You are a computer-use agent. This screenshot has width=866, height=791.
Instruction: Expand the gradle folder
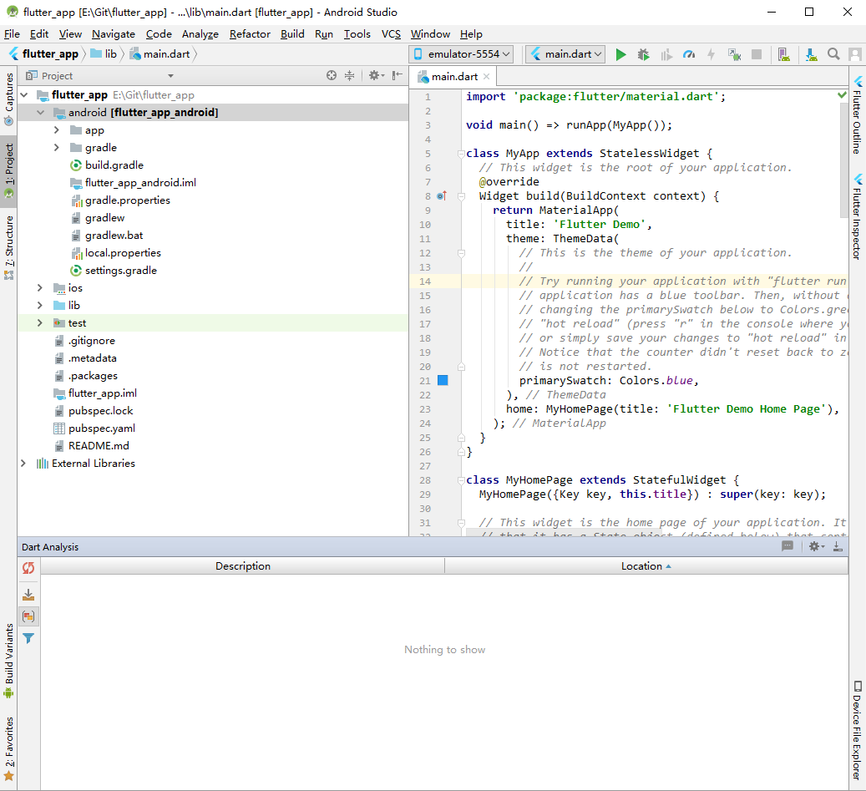(56, 148)
